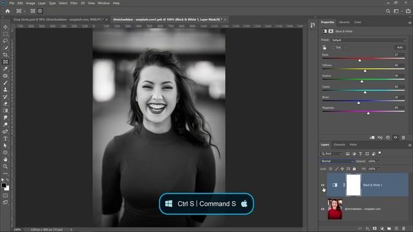Open the Layers panel flyout menu
Image resolution: width=413 pixels, height=232 pixels.
coord(410,145)
